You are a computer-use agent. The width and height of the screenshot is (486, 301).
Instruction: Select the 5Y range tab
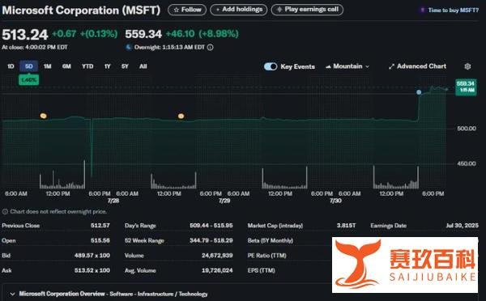(x=125, y=66)
